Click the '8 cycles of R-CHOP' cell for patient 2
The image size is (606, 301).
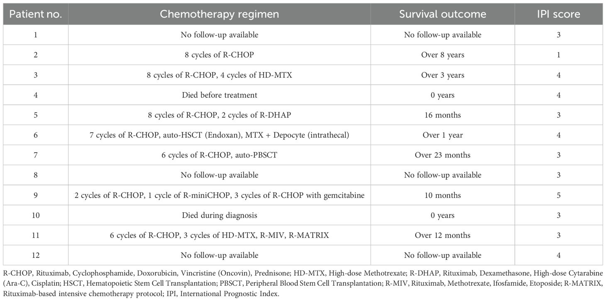(220, 55)
